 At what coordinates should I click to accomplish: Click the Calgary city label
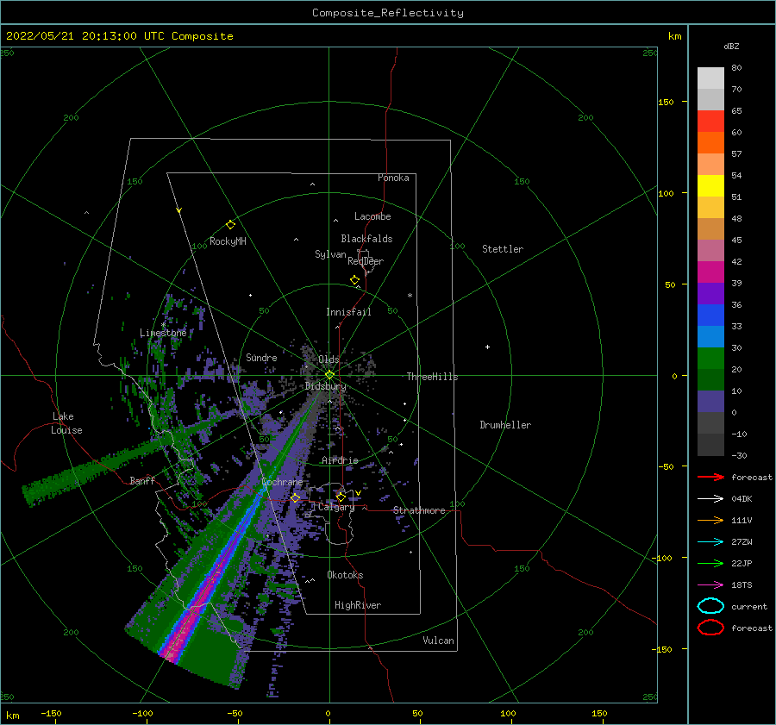336,507
